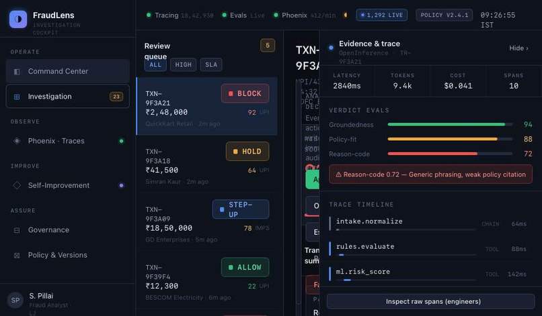542x316 pixels.
Task: Click the Evals green status dot
Action: tap(224, 15)
